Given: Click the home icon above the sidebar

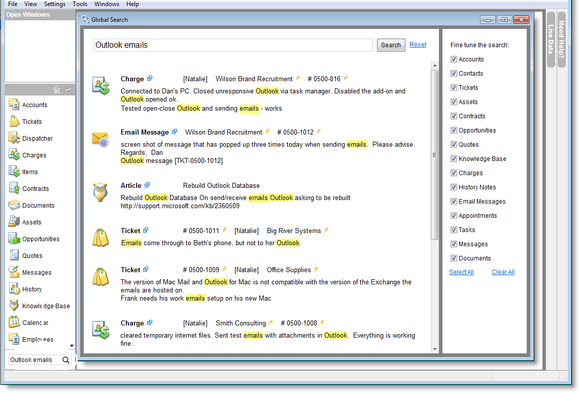Looking at the screenshot, I should tap(57, 90).
